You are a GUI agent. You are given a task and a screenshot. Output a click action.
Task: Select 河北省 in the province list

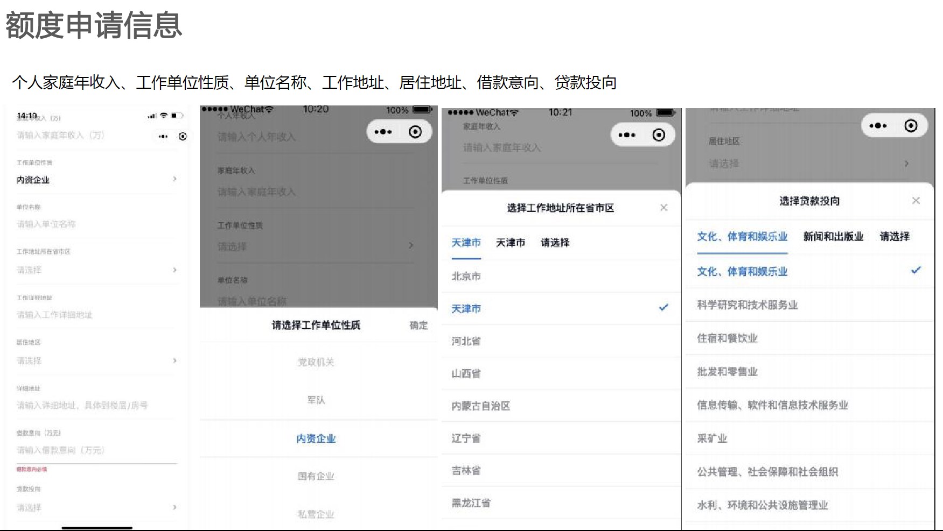[561, 341]
